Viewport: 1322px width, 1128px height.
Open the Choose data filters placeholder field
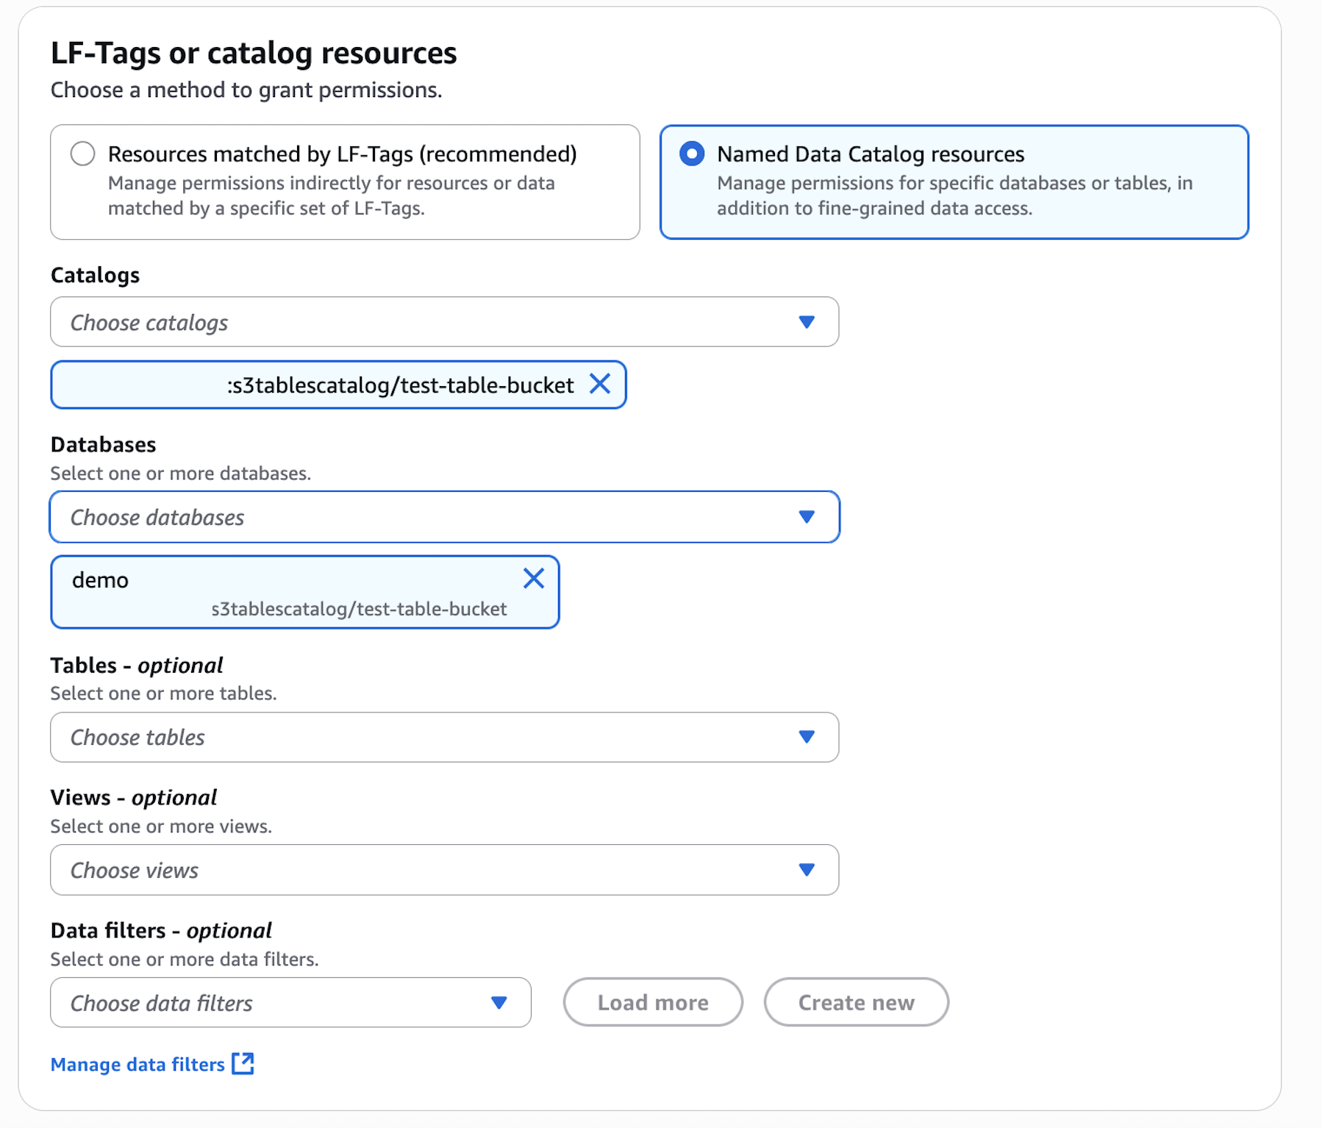162,1004
